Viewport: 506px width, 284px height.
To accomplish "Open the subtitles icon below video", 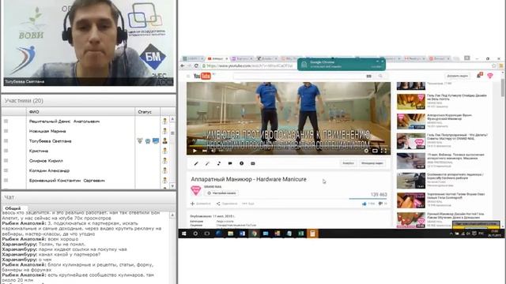I will click(x=253, y=163).
